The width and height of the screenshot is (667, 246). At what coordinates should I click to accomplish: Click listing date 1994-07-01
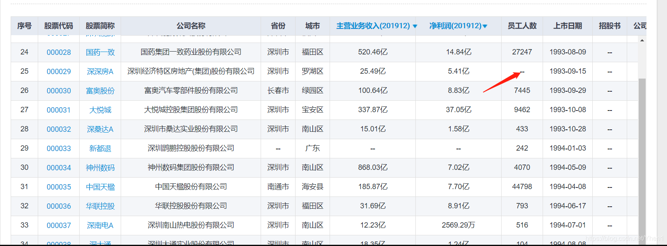click(568, 226)
